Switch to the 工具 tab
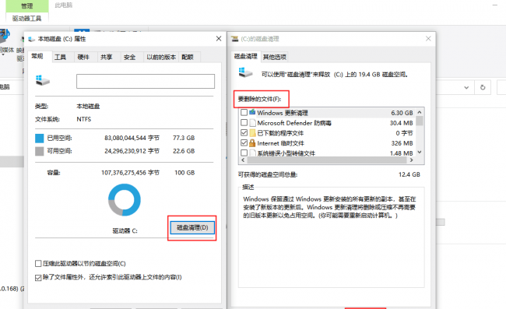506x309 pixels. [61, 57]
